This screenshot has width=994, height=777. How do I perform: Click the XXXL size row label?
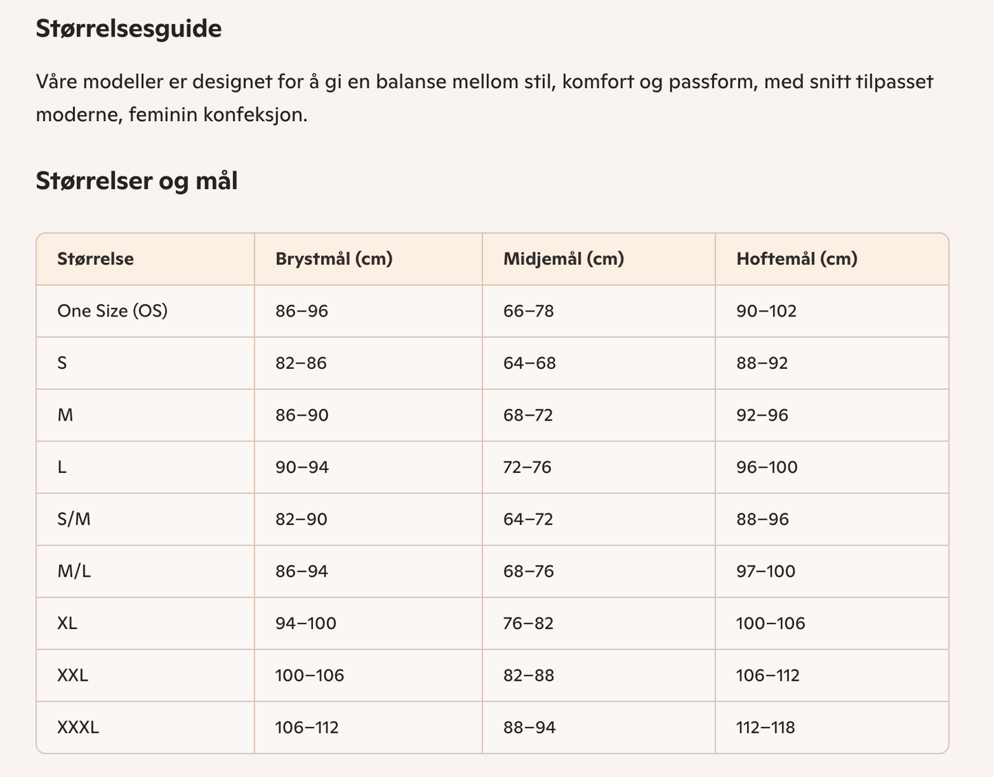pyautogui.click(x=78, y=727)
